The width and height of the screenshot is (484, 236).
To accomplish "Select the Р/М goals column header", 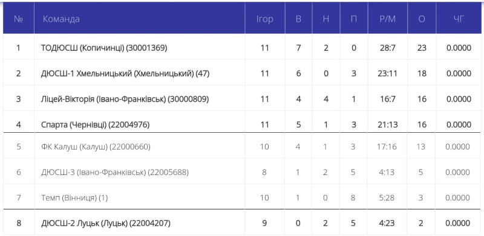I will [387, 19].
